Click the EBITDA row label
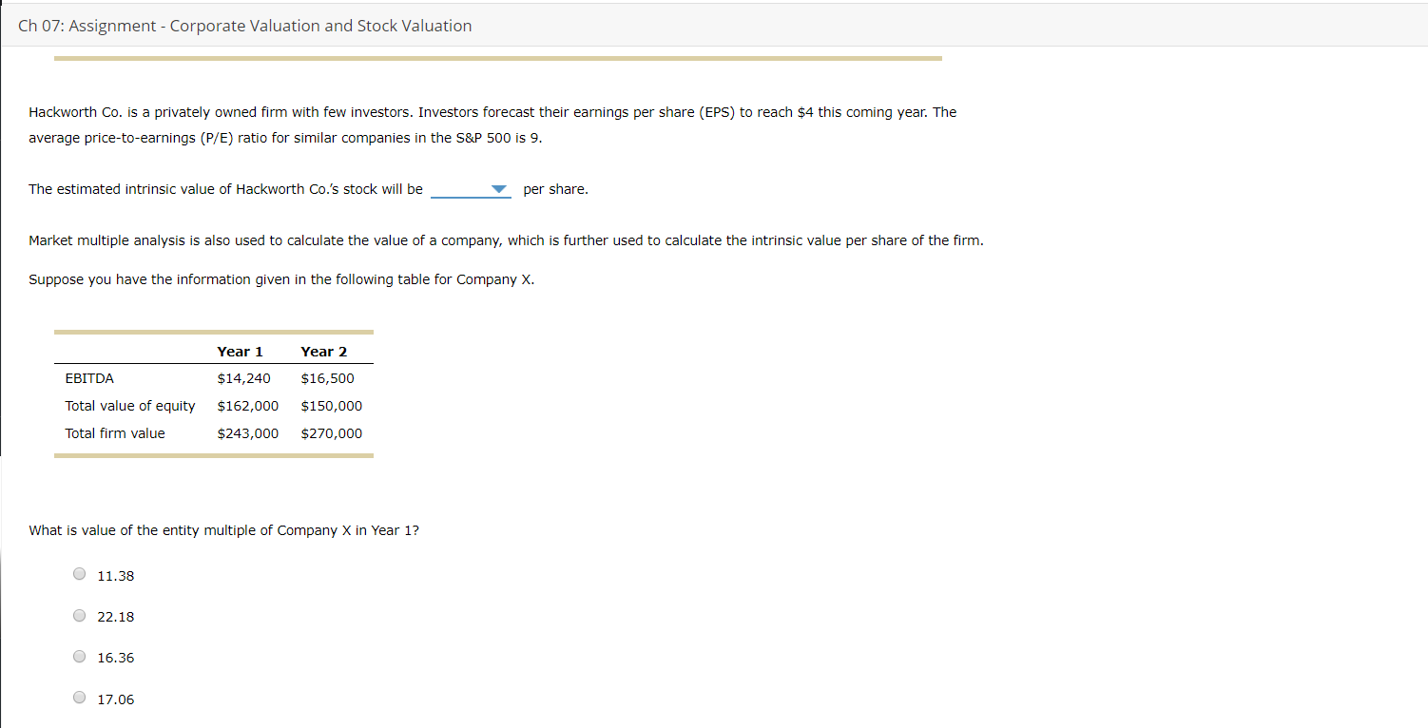 coord(89,377)
